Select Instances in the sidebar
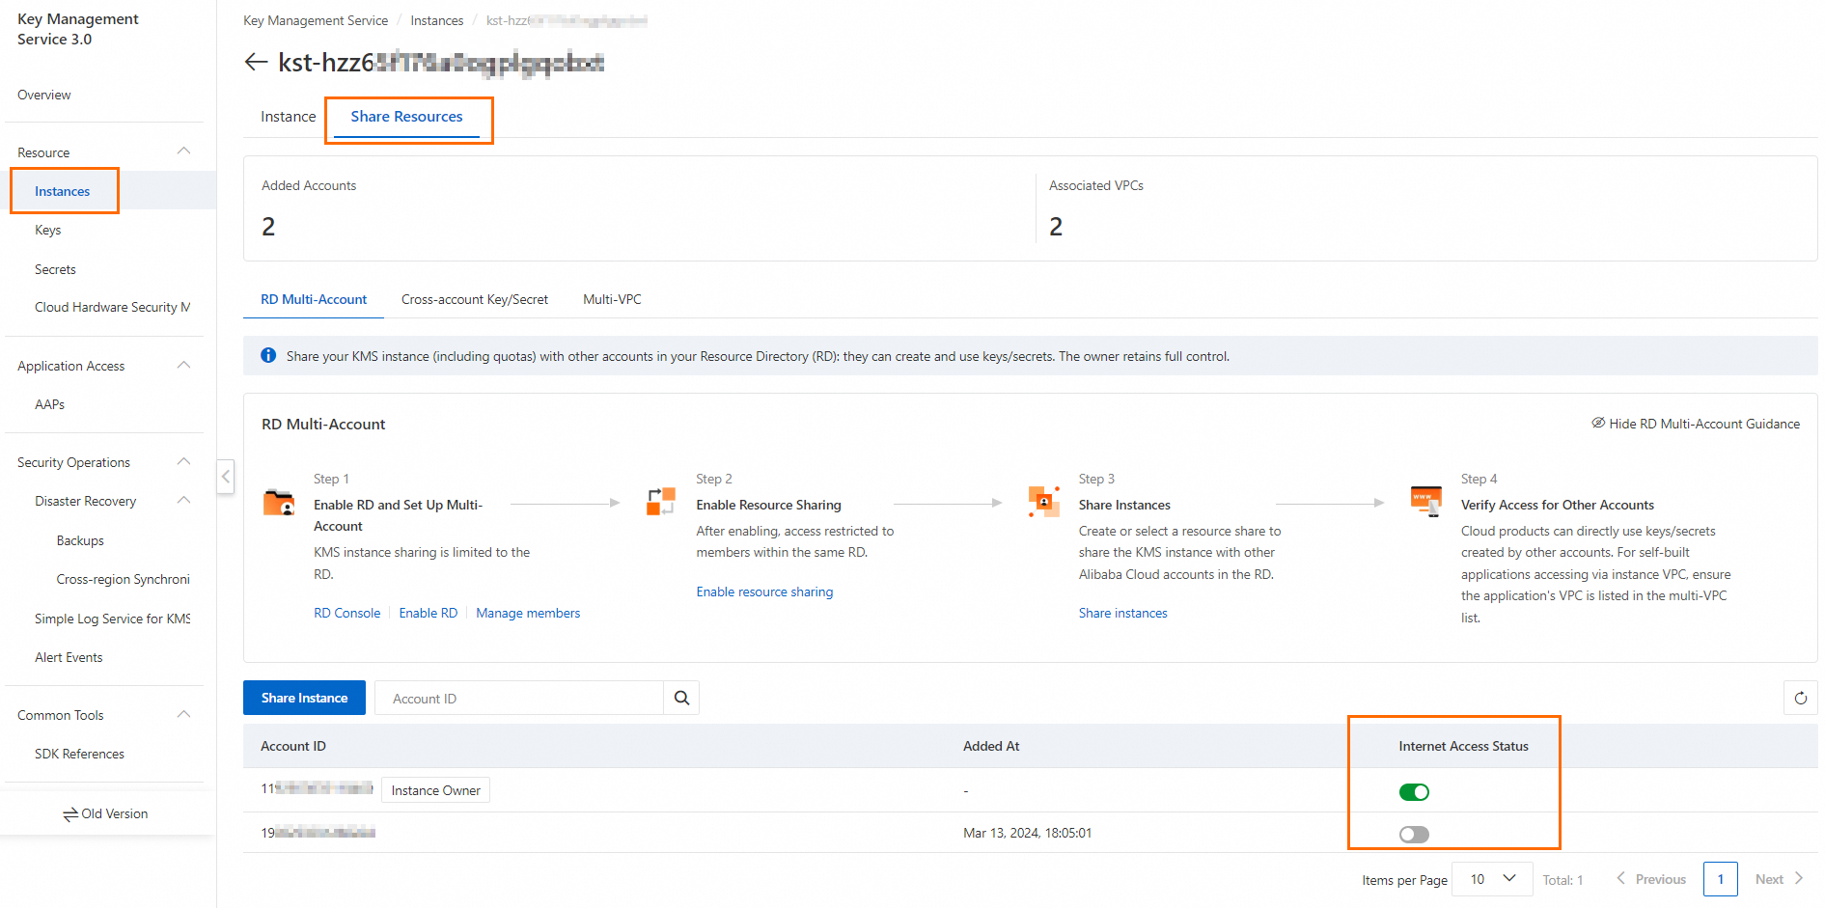Screen dimensions: 1825x908 pos(63,191)
